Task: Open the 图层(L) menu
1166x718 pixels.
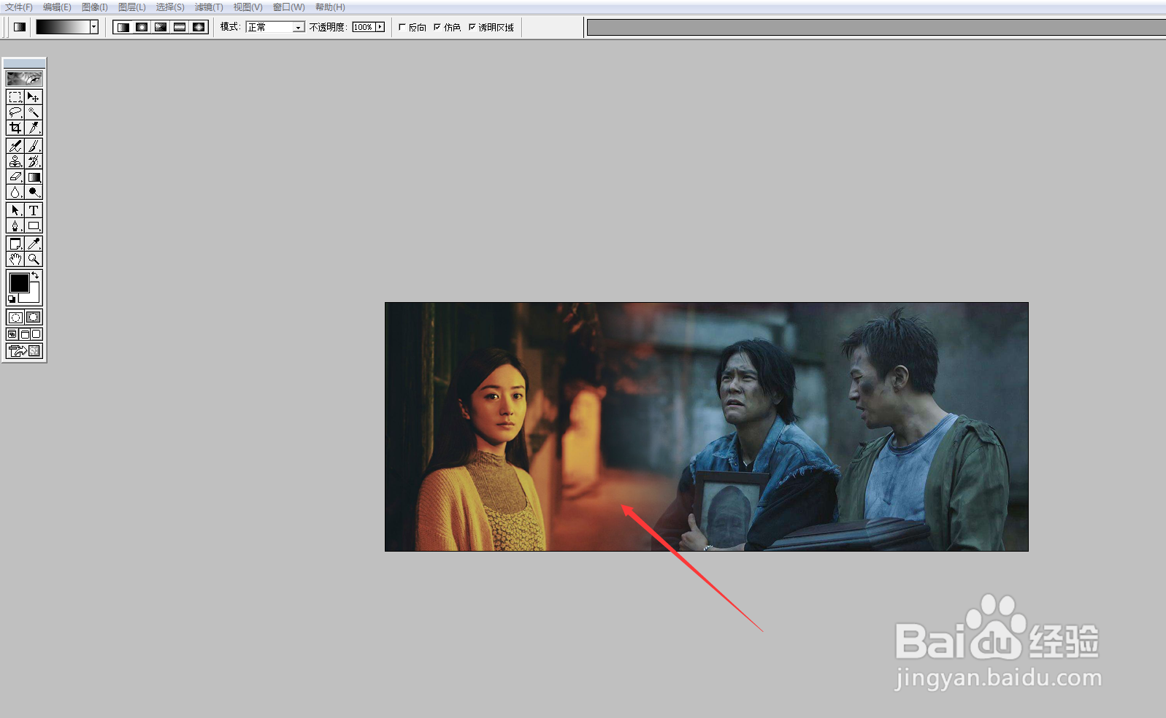Action: tap(132, 7)
